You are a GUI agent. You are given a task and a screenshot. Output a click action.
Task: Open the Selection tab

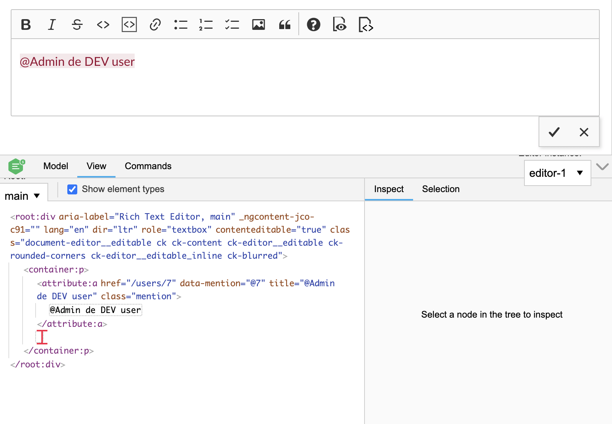[x=441, y=189]
